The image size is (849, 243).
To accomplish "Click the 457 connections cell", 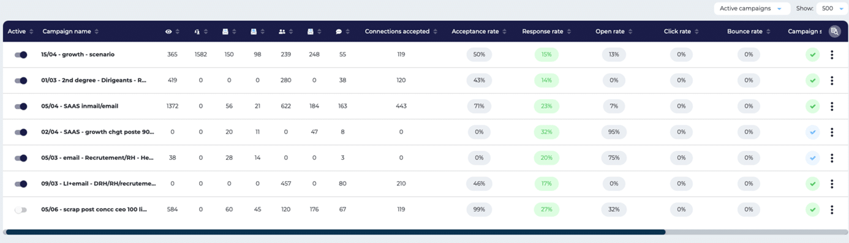I will 286,184.
